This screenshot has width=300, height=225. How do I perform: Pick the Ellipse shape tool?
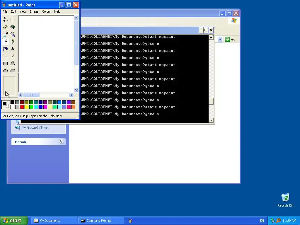point(5,71)
